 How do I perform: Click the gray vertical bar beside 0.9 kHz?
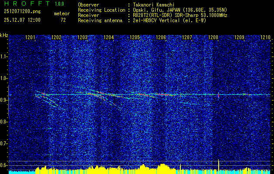pyautogui.click(x=8, y=100)
